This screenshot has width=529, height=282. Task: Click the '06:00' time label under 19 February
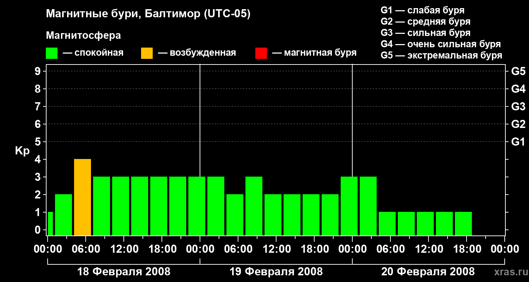(x=238, y=249)
